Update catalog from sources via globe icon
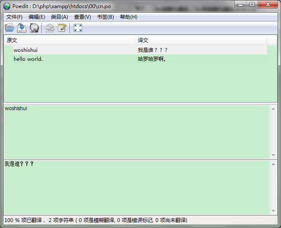281x228 pixels. coord(34,28)
